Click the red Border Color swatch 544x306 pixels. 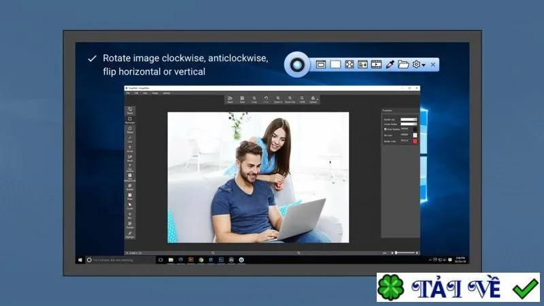[x=415, y=141]
